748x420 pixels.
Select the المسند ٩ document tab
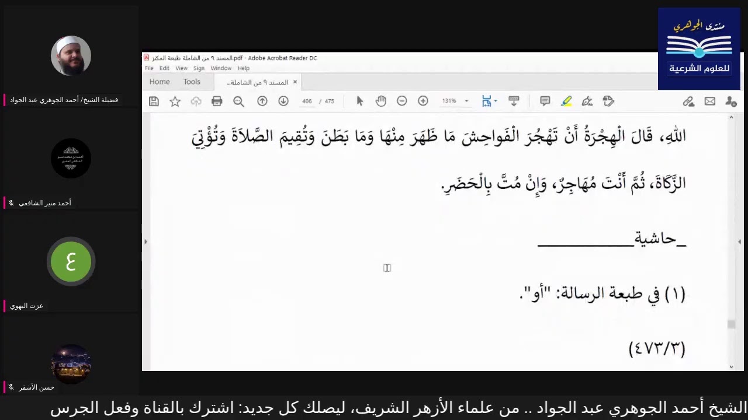pyautogui.click(x=257, y=82)
